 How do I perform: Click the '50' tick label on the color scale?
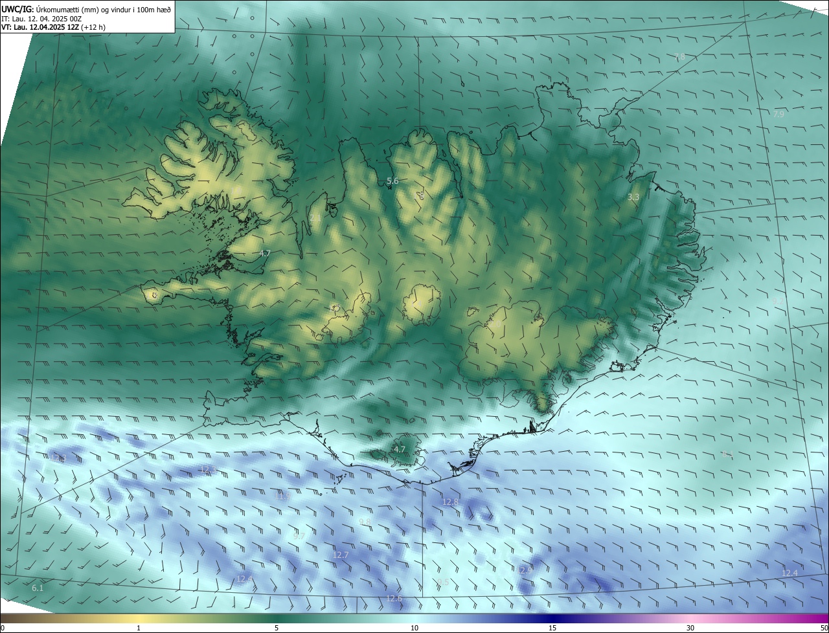(x=824, y=628)
